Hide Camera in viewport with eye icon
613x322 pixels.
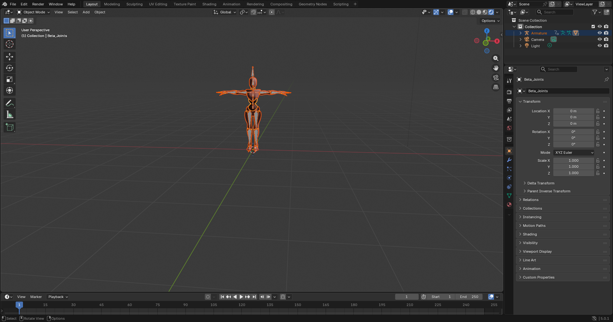[600, 39]
